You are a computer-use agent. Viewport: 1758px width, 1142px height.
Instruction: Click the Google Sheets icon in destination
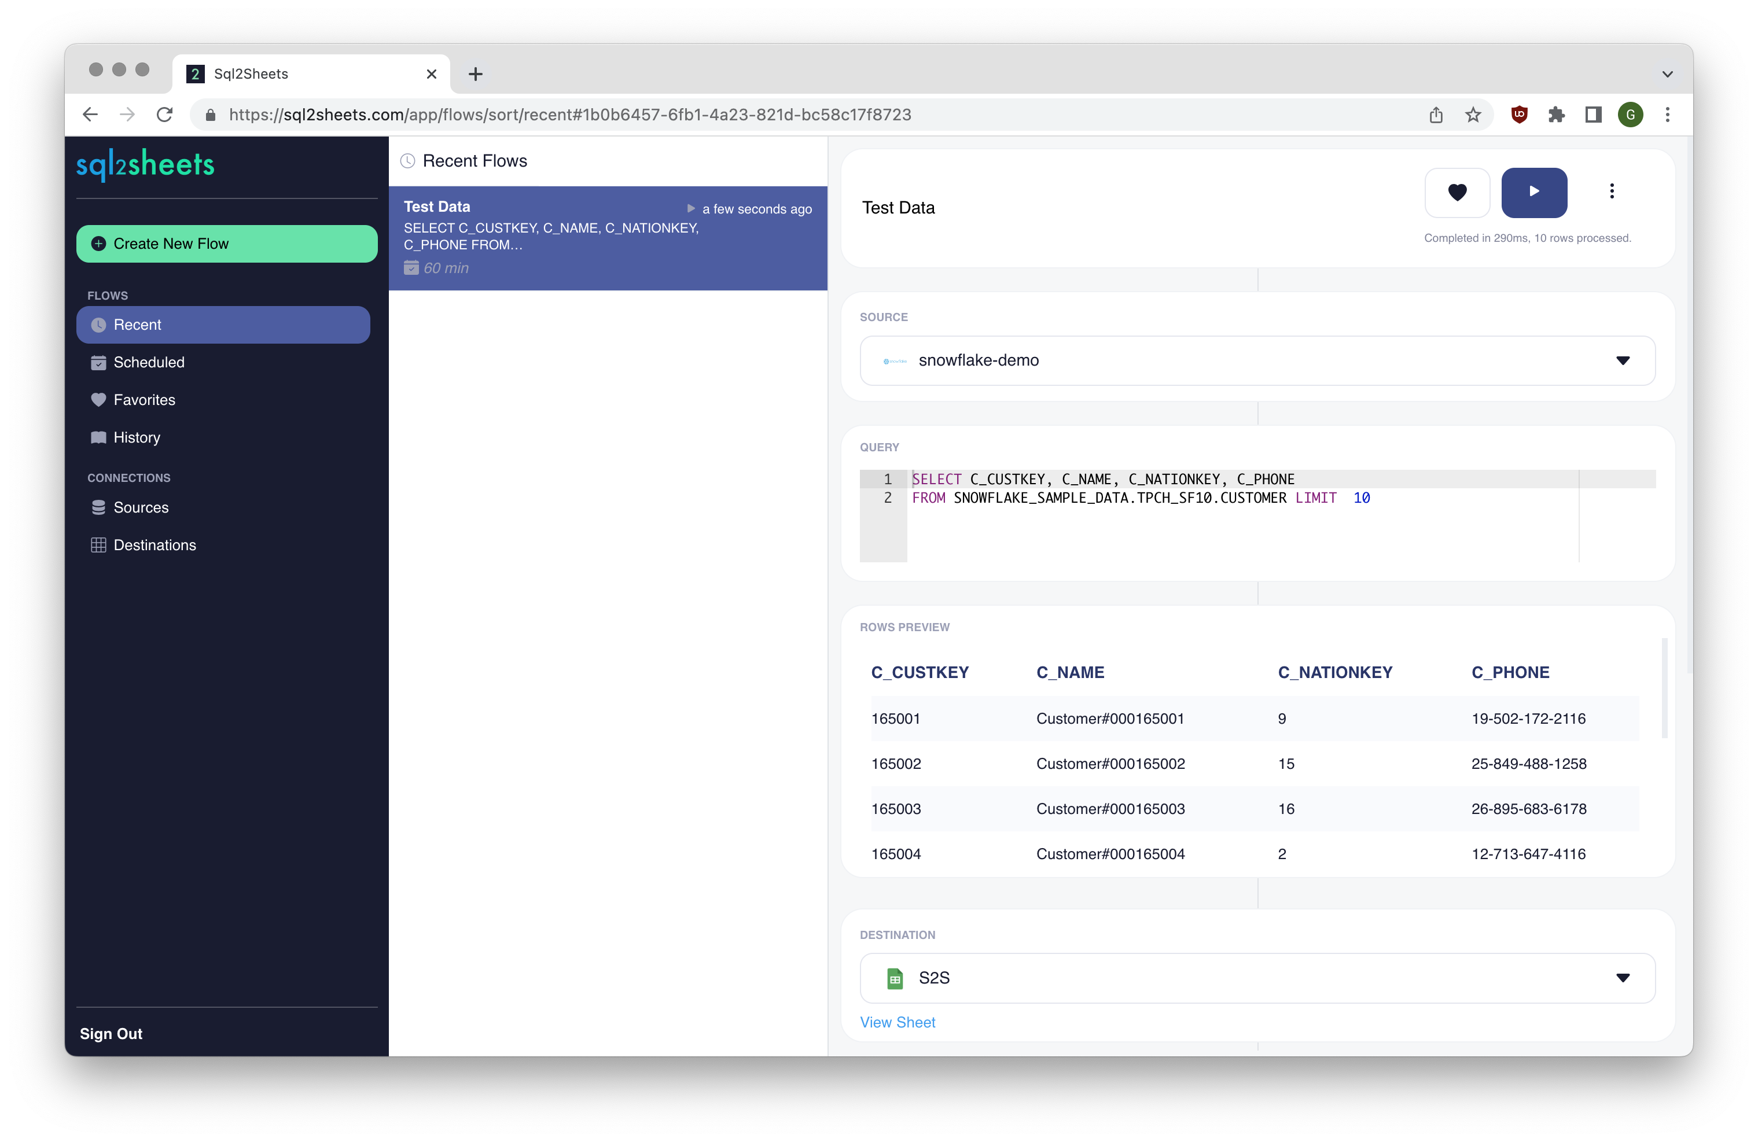tap(895, 978)
